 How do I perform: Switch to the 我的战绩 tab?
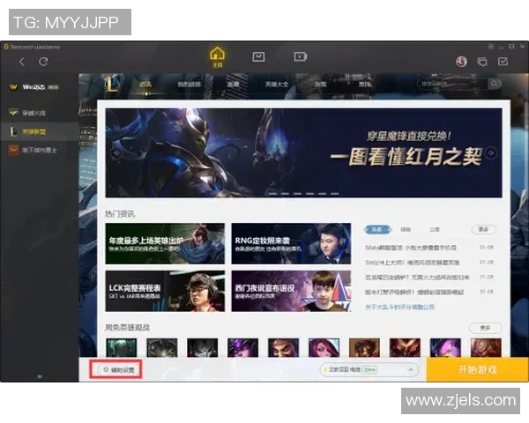click(x=190, y=85)
